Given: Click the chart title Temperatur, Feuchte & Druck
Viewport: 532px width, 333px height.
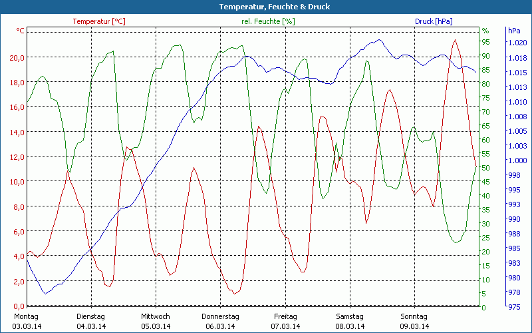Looking at the screenshot, I should 265,7.
